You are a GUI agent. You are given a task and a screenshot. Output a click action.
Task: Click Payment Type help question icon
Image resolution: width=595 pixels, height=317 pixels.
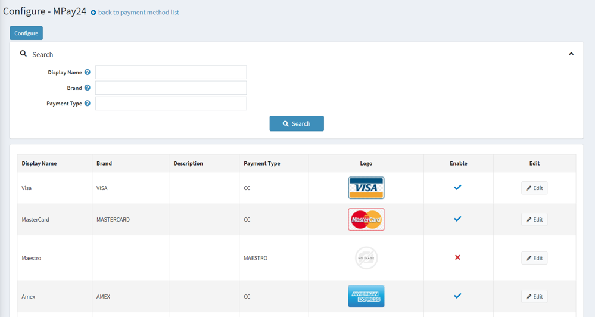click(x=88, y=103)
